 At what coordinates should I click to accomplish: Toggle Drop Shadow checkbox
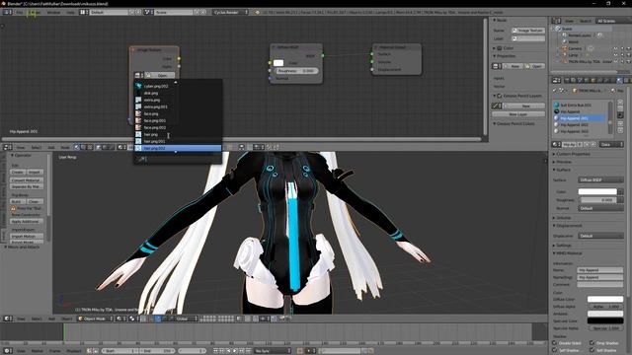592,343
